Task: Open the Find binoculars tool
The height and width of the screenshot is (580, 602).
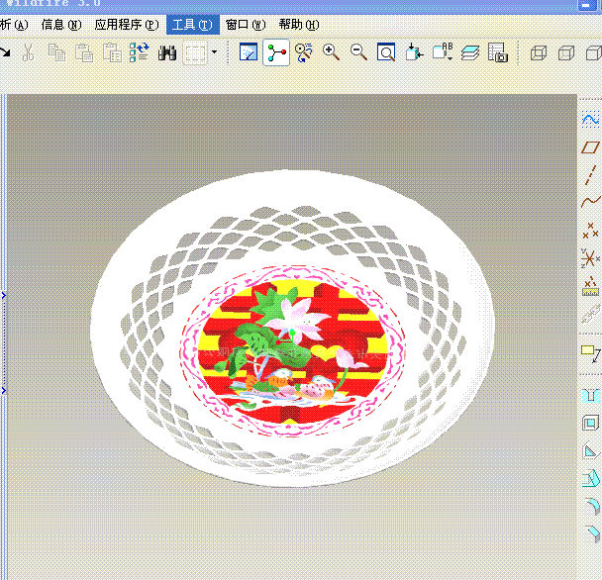Action: (x=166, y=52)
